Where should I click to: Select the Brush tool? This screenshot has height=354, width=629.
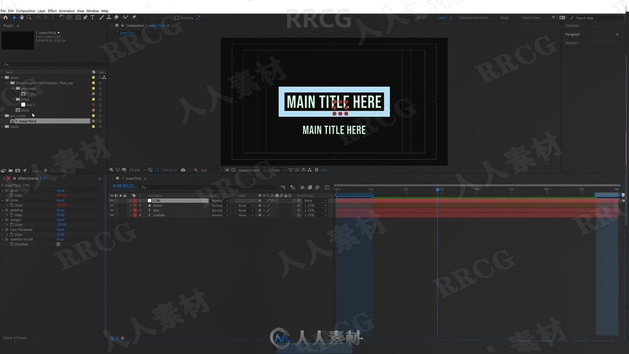tap(102, 17)
